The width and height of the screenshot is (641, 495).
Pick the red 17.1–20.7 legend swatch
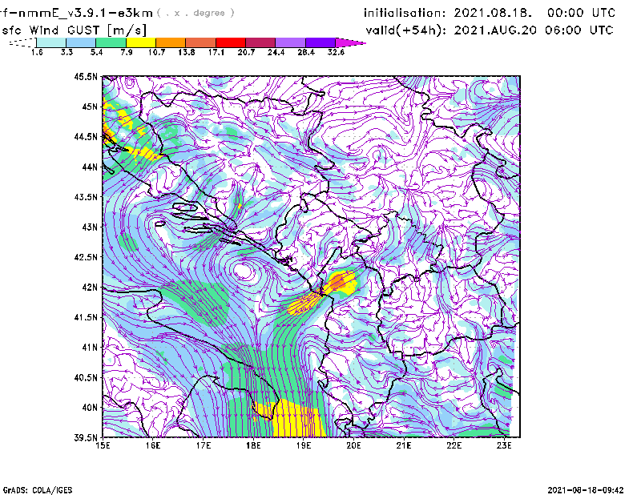point(231,42)
